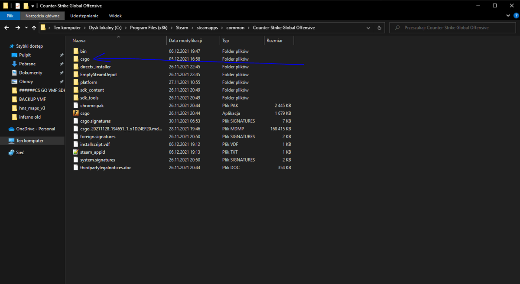Click the Pobrane download arrow icon
520x284 pixels.
click(14, 64)
